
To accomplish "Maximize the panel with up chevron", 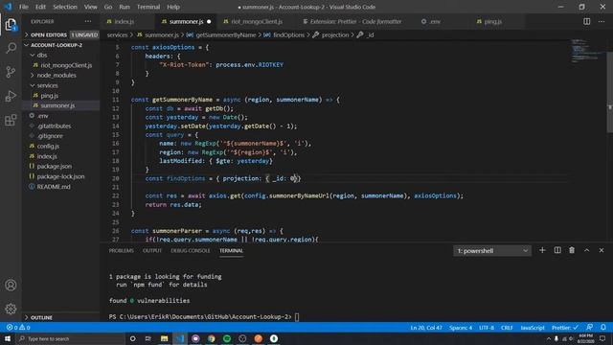I will click(x=587, y=250).
